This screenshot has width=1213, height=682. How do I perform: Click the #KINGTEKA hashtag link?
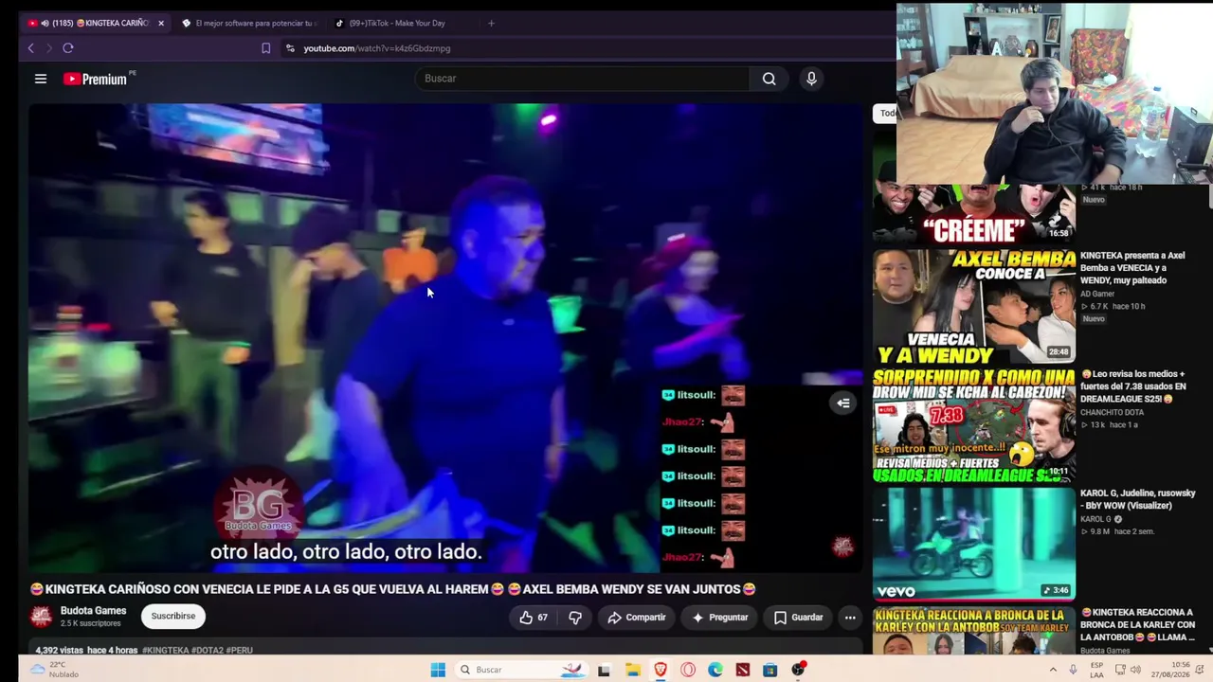166,651
